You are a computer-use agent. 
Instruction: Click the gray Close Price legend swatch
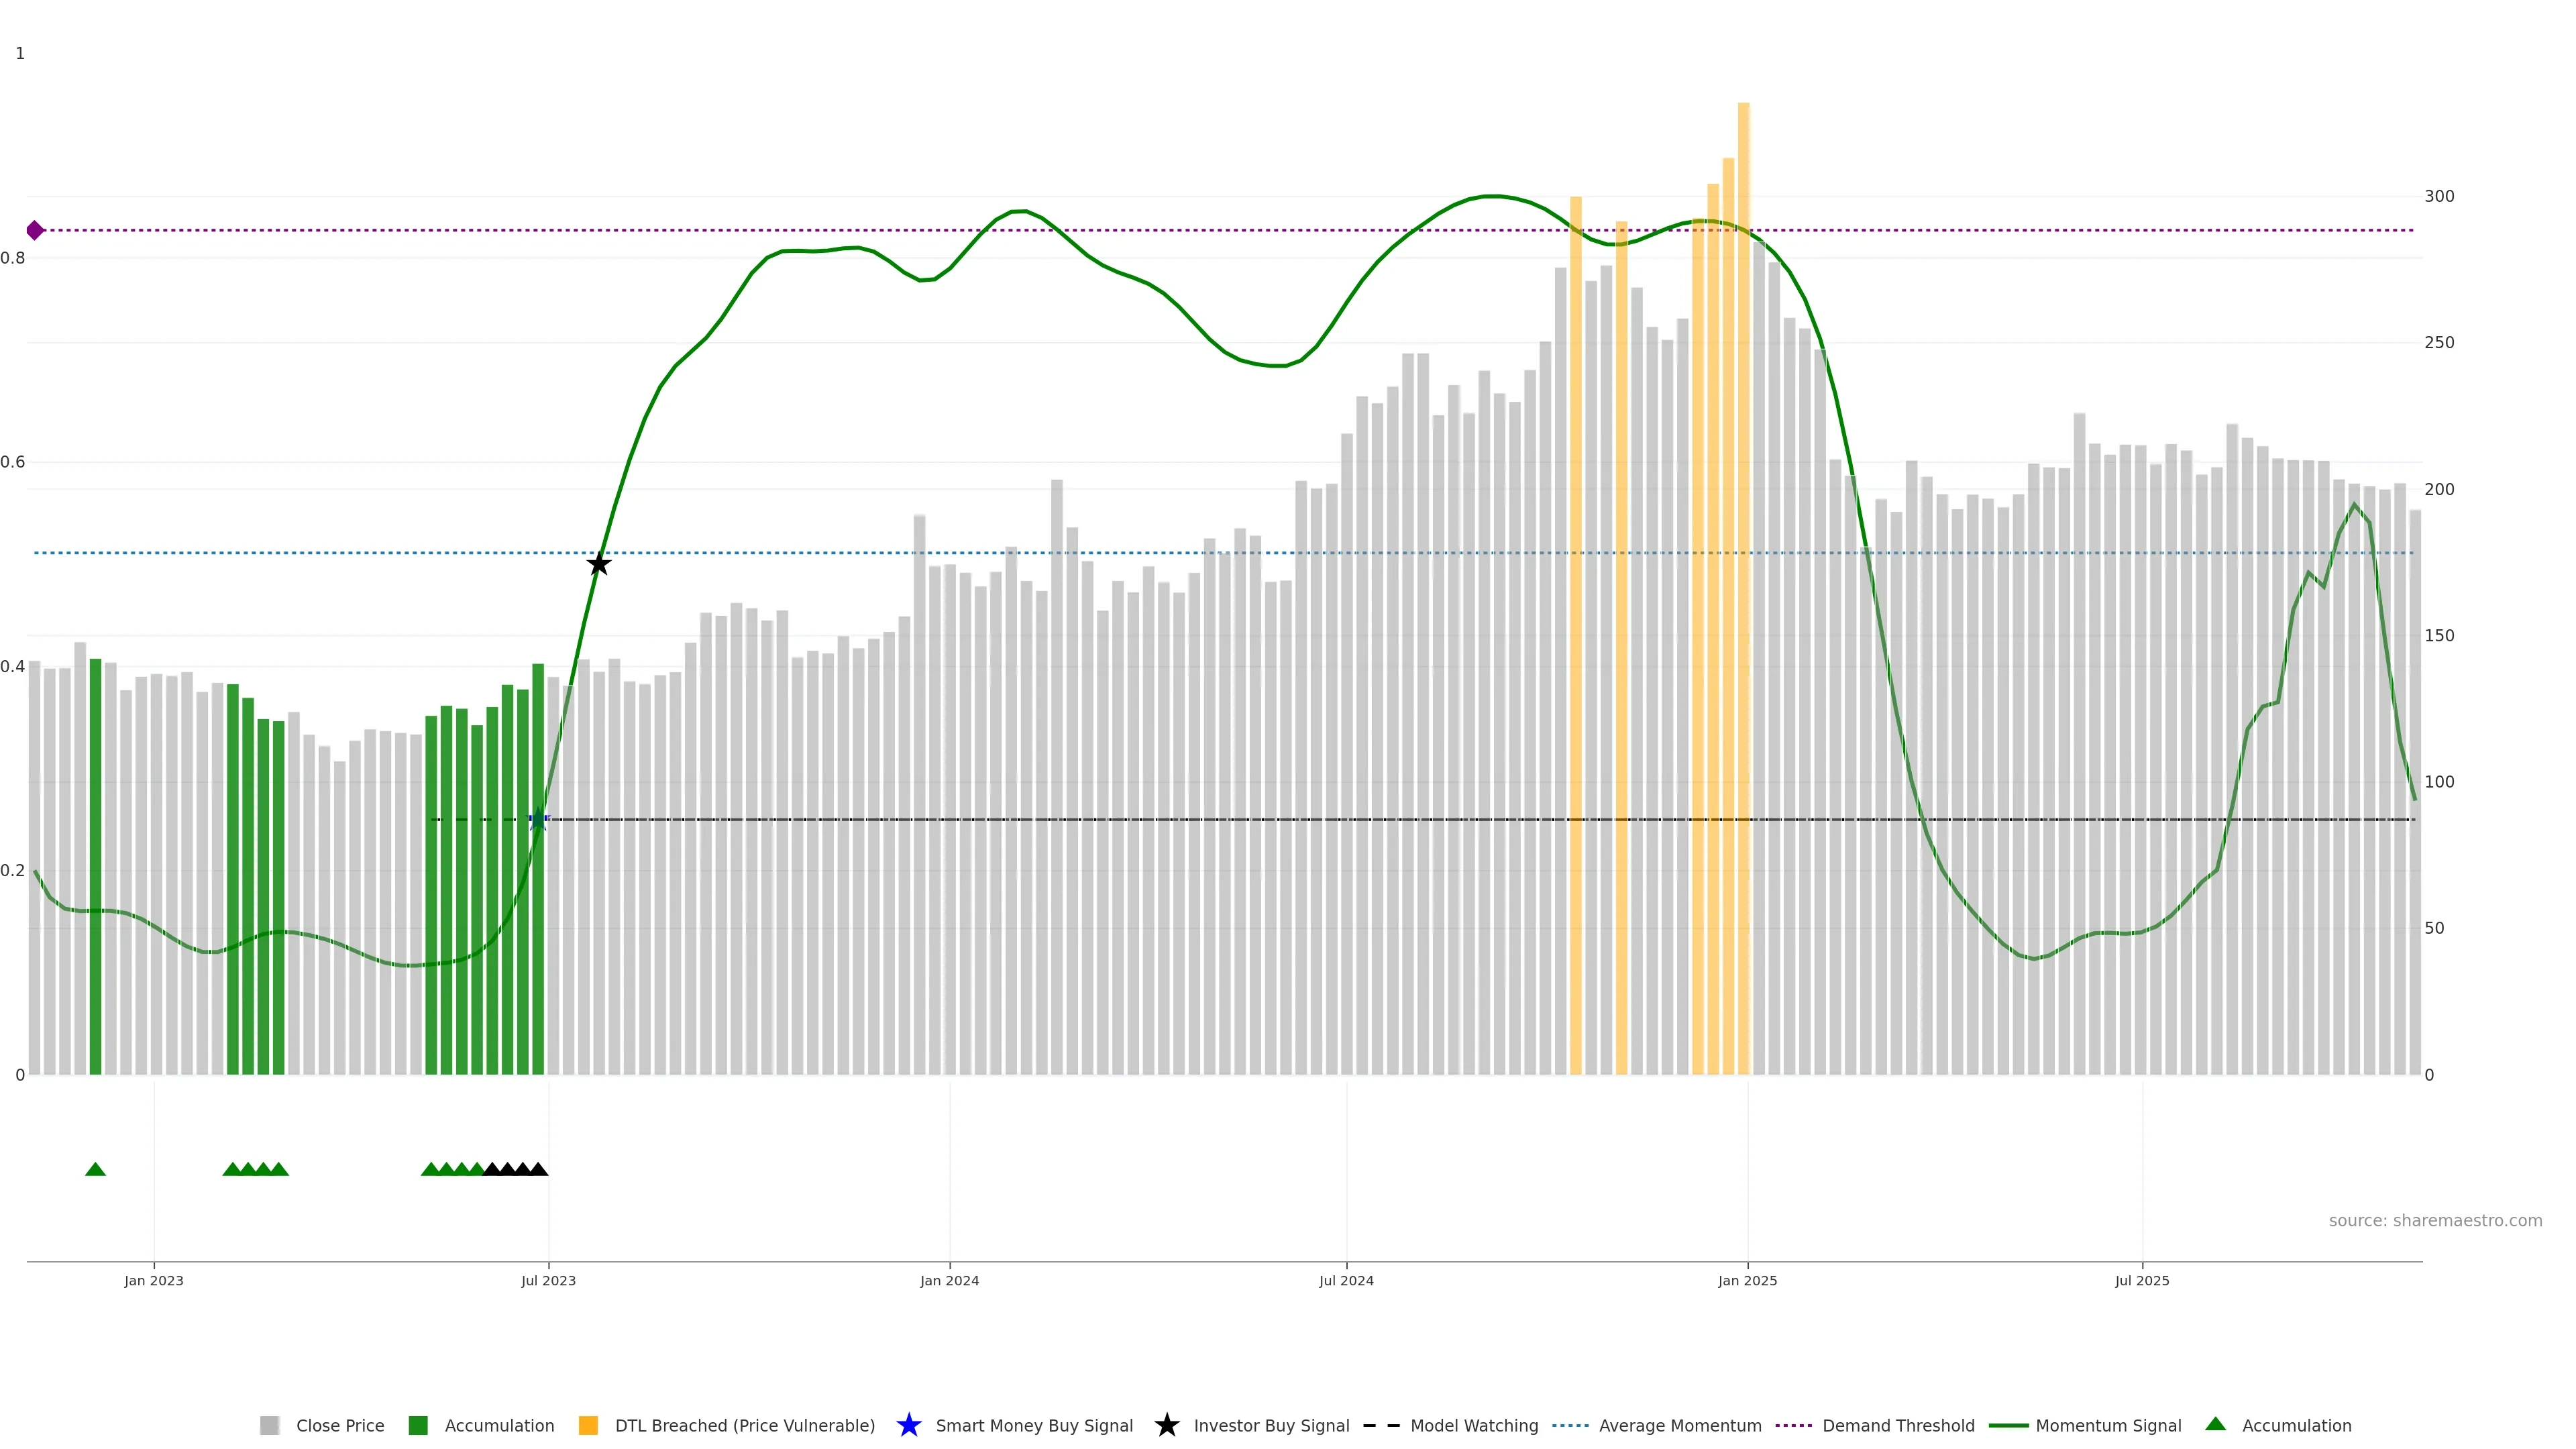pyautogui.click(x=269, y=1425)
